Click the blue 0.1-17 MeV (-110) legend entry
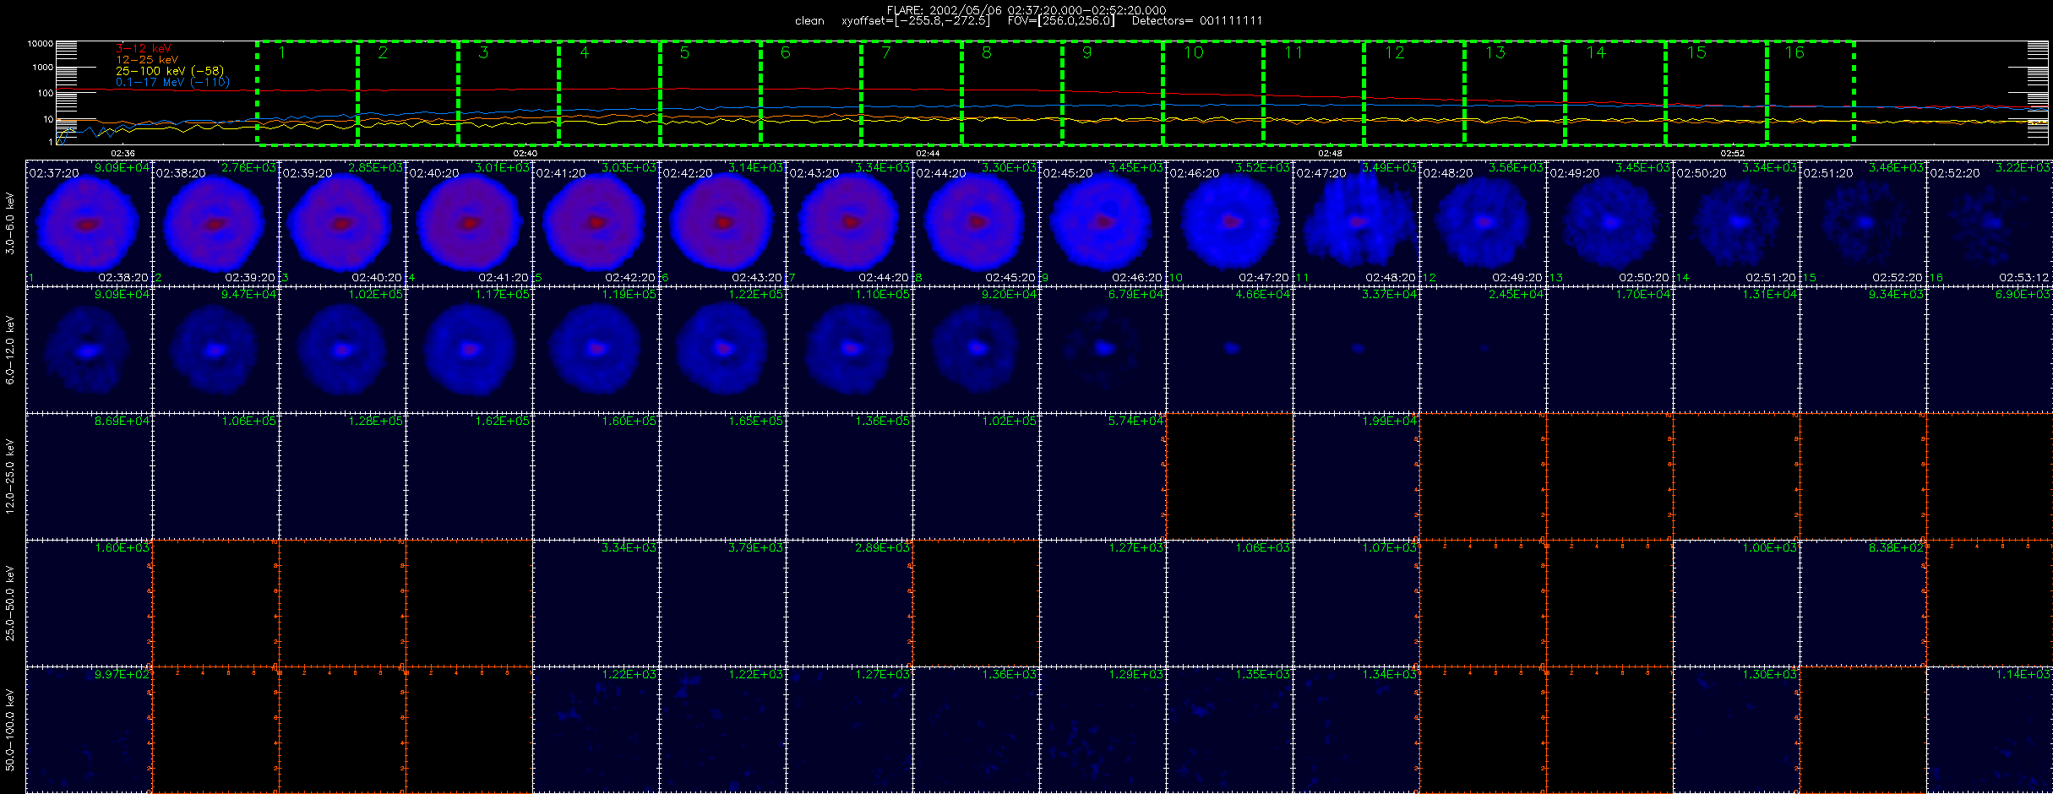Image resolution: width=2053 pixels, height=794 pixels. click(x=172, y=82)
